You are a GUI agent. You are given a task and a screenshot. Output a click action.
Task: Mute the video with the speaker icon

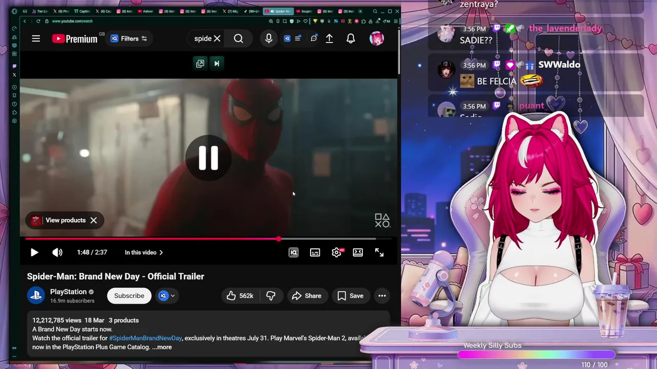click(x=57, y=252)
